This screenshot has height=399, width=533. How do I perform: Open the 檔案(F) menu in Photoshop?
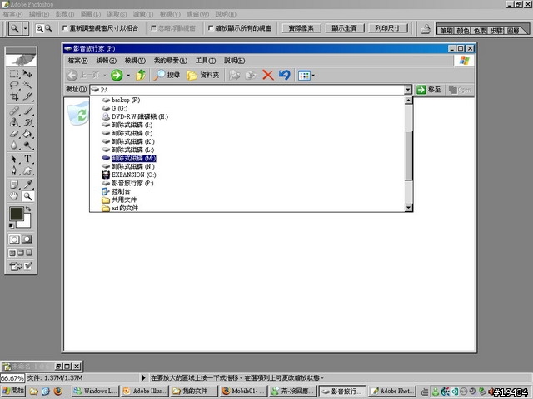click(x=12, y=14)
